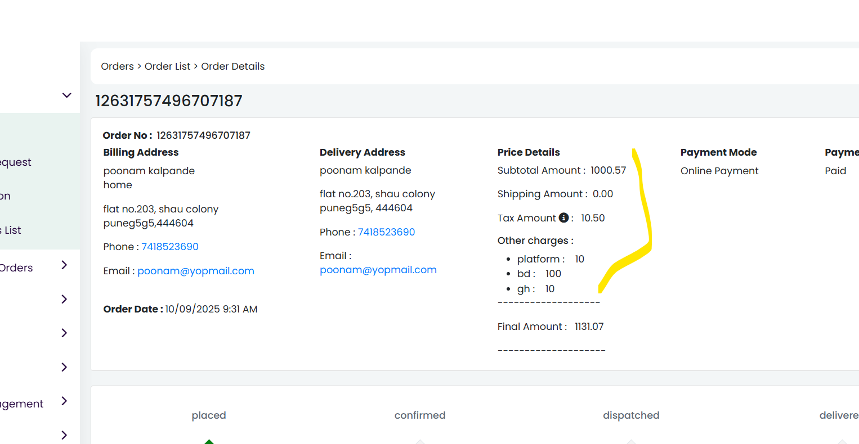The height and width of the screenshot is (444, 859).
Task: Expand the Management sidebar arrow
Action: click(64, 401)
